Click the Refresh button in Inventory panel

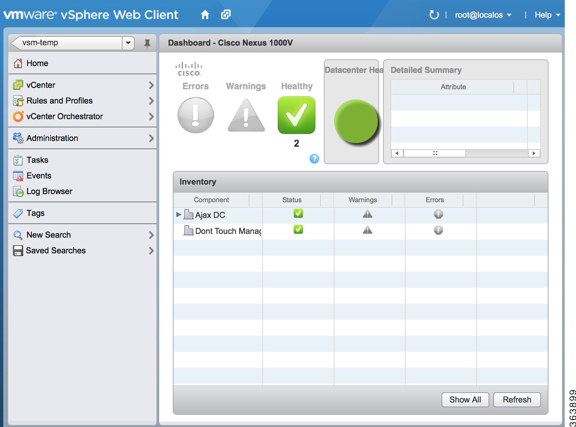pos(517,399)
